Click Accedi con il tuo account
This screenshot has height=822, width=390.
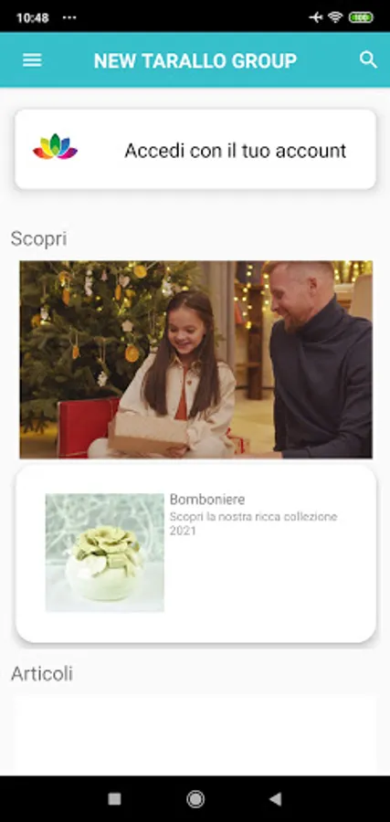click(x=236, y=151)
